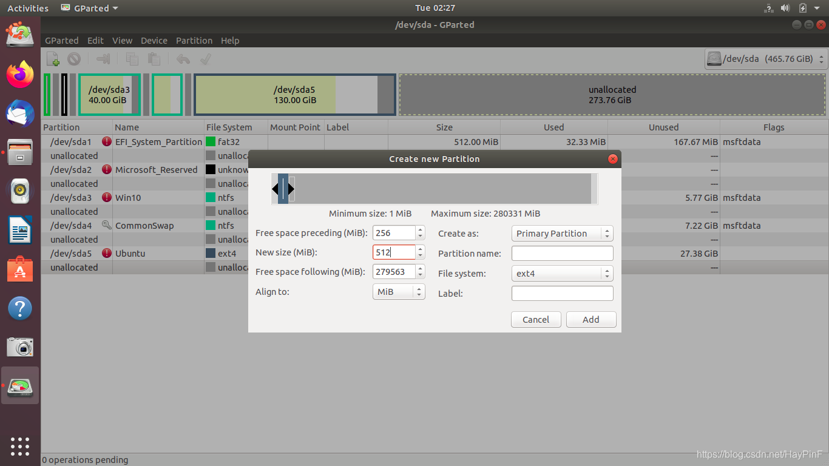
Task: Click the Unused column header
Action: [x=663, y=127]
